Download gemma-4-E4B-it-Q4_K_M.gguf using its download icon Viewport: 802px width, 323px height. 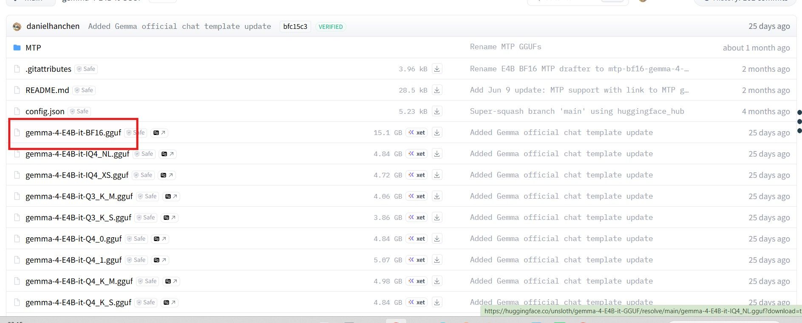(x=437, y=281)
